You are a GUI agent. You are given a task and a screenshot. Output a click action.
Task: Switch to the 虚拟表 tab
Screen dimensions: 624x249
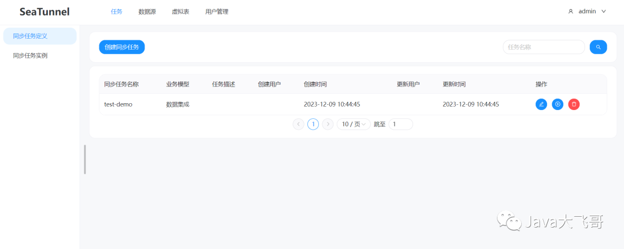(180, 12)
